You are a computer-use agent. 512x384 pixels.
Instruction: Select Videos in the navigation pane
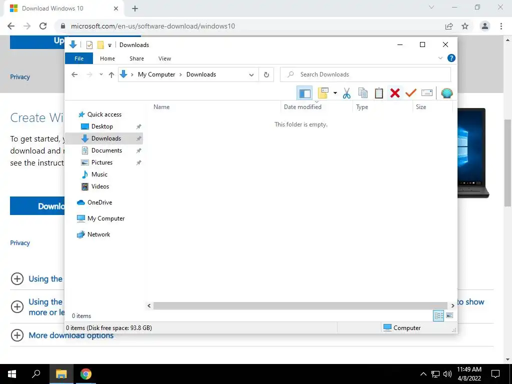(x=100, y=186)
